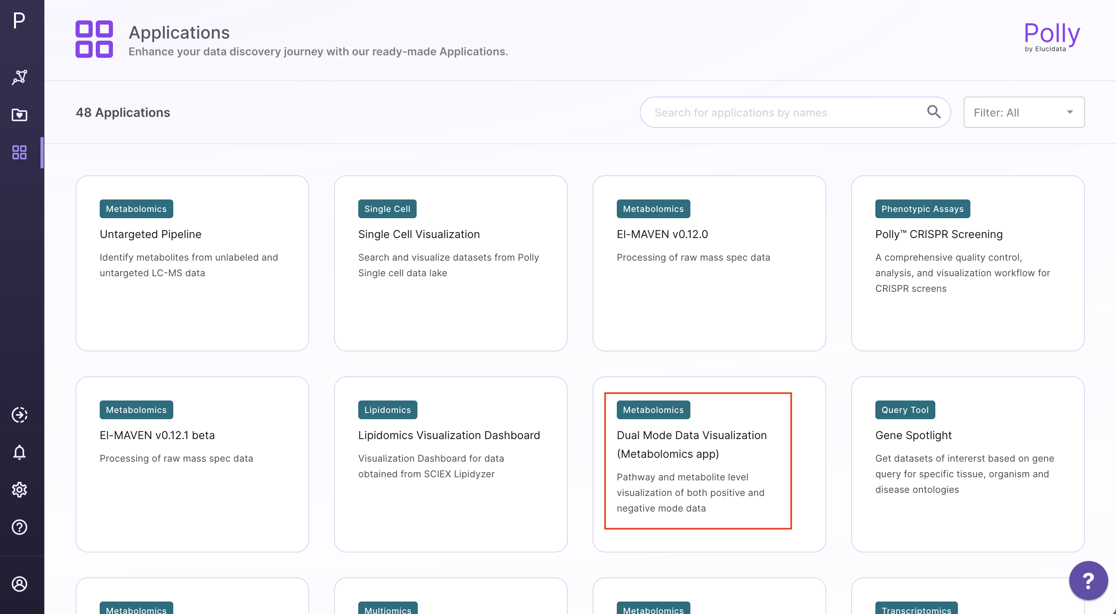Click the 'Enhance your data discovery journey' subtitle

(x=318, y=51)
